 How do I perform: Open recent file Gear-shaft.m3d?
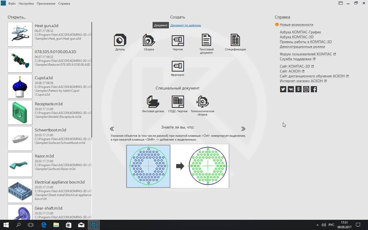50,212
